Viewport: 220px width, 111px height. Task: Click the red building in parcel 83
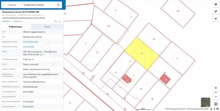(x=165, y=79)
